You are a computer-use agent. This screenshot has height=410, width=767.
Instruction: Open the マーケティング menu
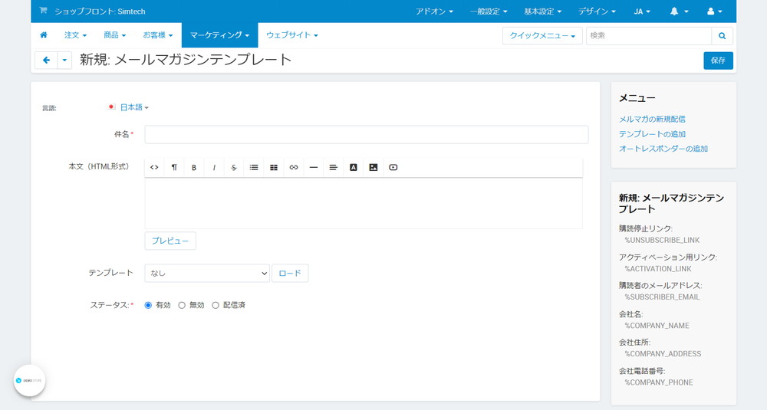click(x=219, y=35)
